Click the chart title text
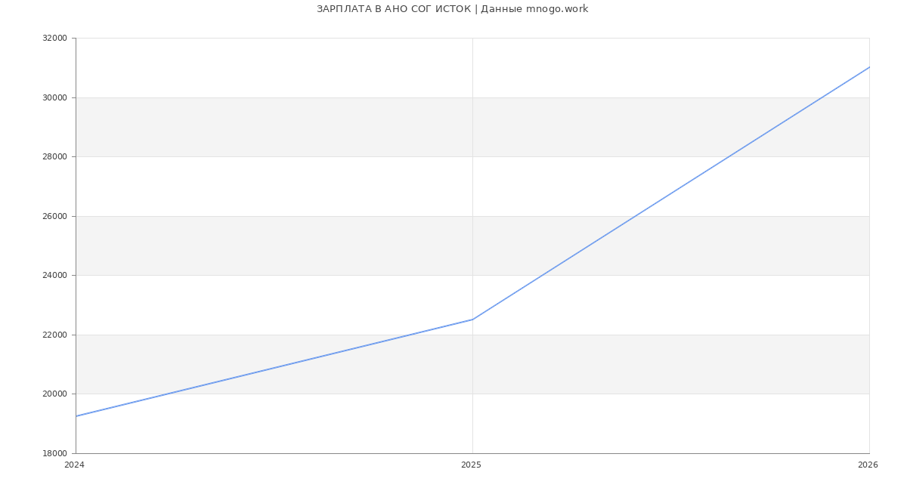The height and width of the screenshot is (491, 907). tap(452, 9)
